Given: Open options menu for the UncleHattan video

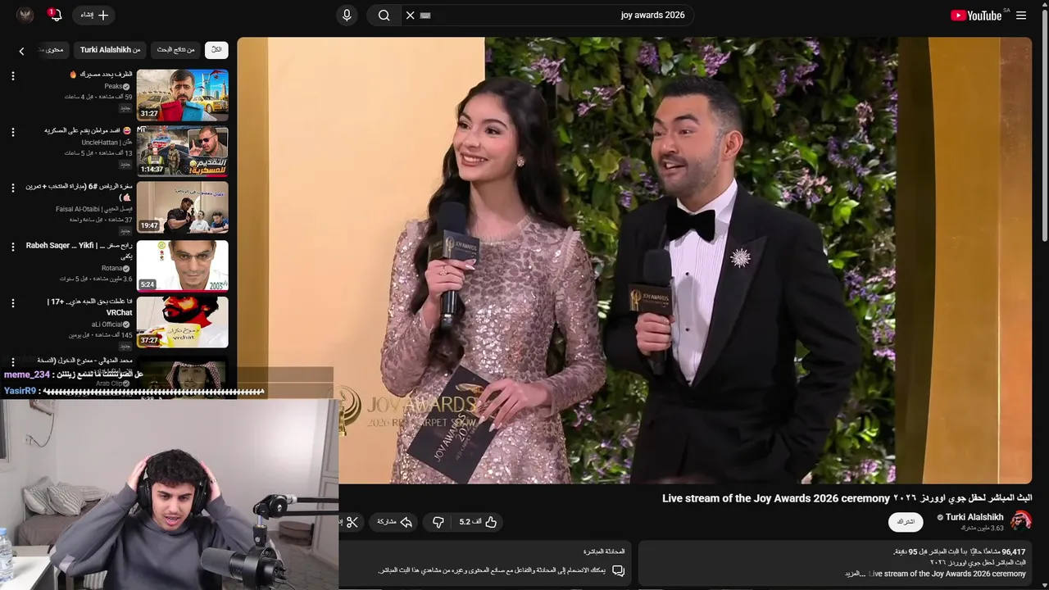Looking at the screenshot, I should click(12, 132).
